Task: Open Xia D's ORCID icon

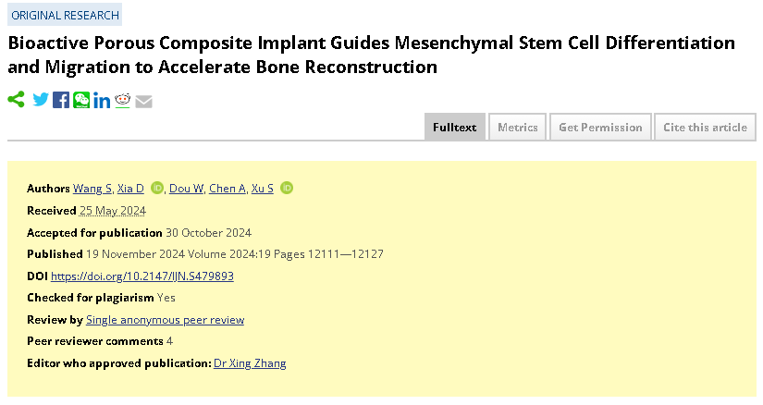Action: tap(156, 188)
